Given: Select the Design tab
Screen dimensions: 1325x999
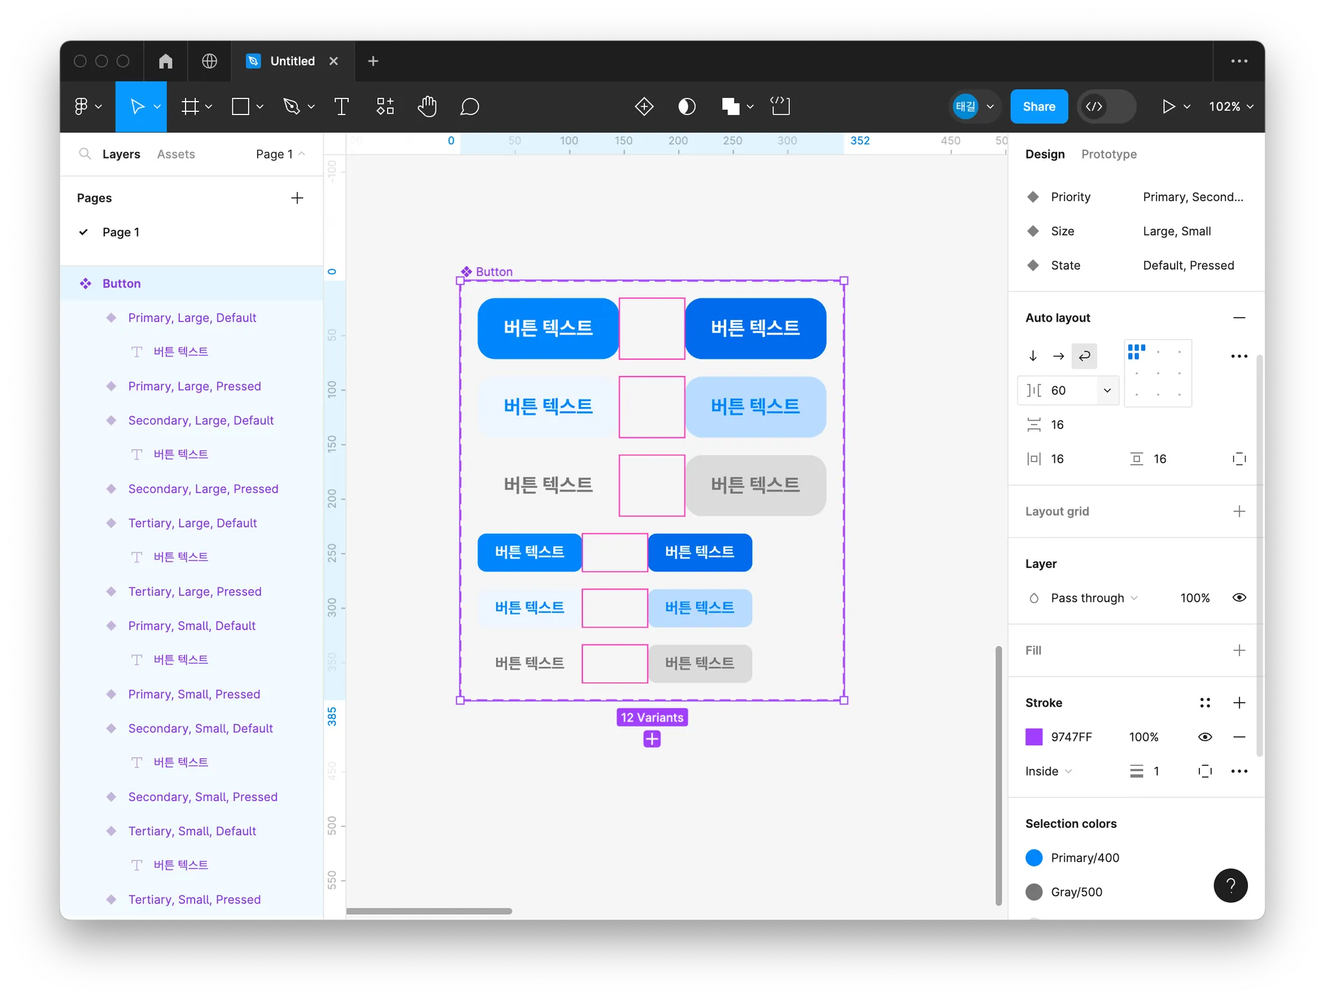Looking at the screenshot, I should (x=1045, y=154).
